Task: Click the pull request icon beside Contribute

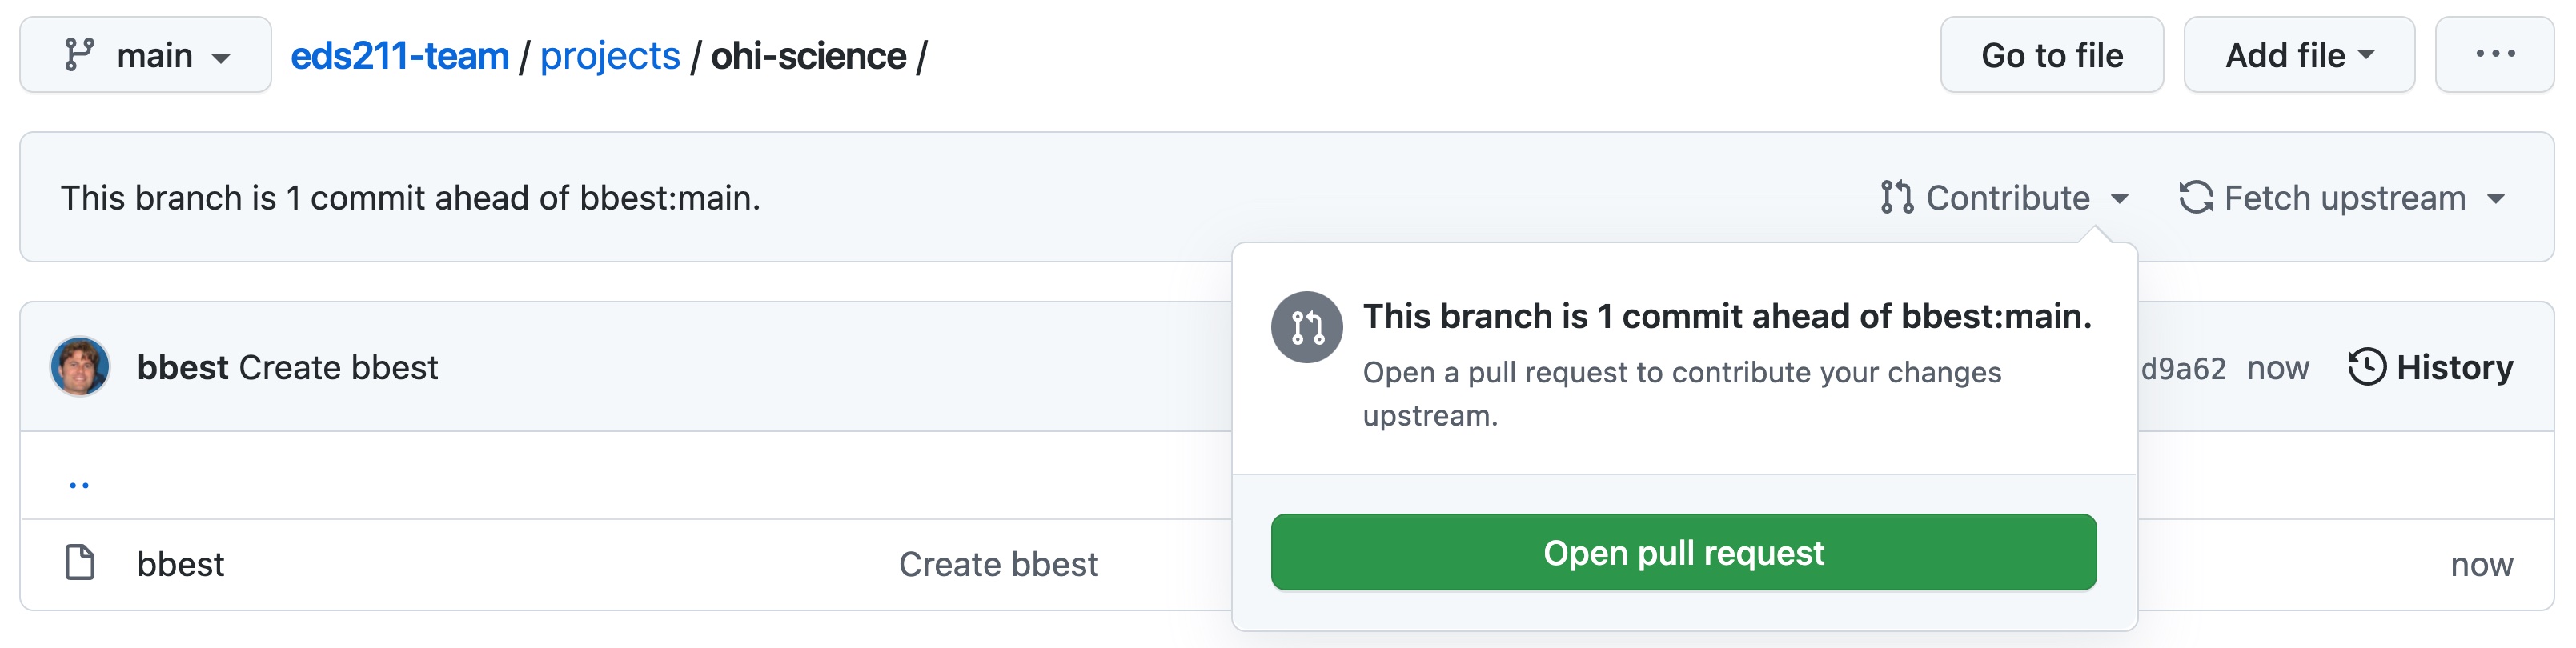Action: [x=1896, y=197]
